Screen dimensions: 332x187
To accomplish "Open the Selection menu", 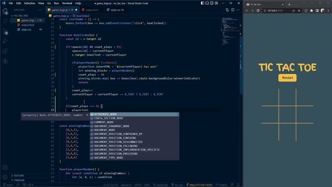I will coord(30,3).
